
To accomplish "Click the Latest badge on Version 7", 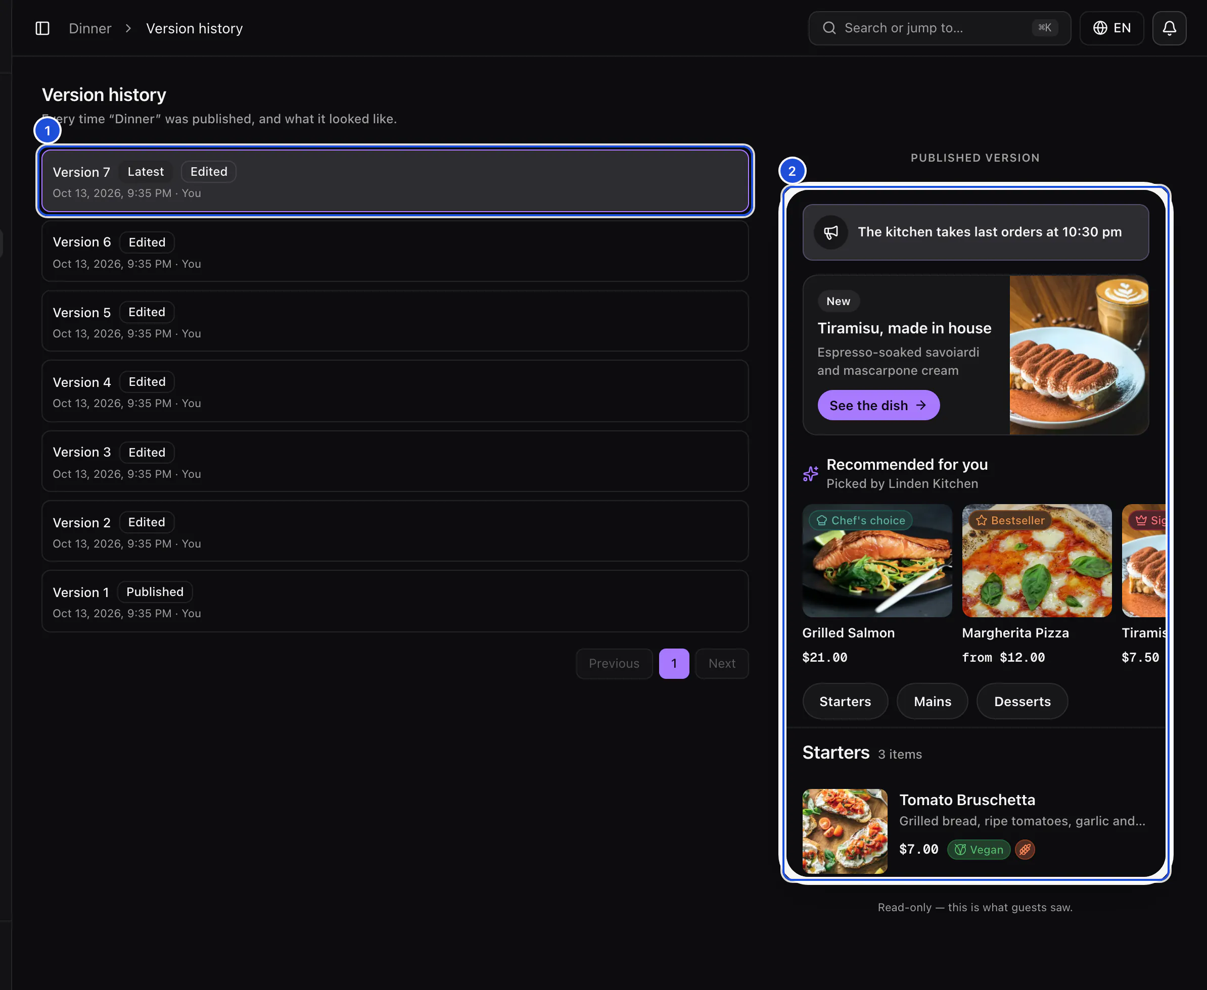I will 146,172.
